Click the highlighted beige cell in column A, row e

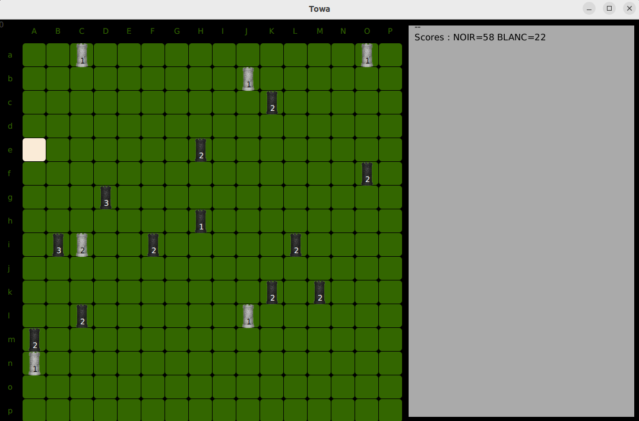point(34,150)
